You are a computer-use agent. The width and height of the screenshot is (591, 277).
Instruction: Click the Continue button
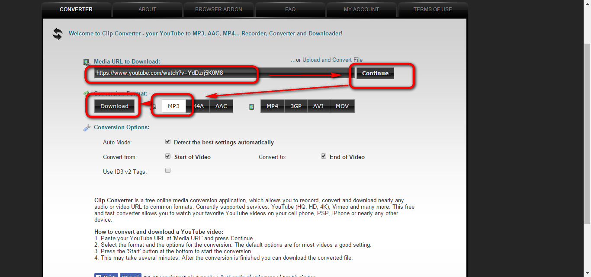click(375, 73)
